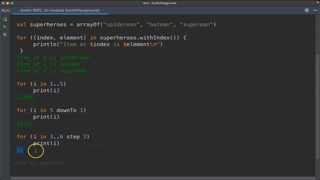Screen dimensions: 320x180
Task: Click the 'Run:' panel label
Action: [x=6, y=10]
